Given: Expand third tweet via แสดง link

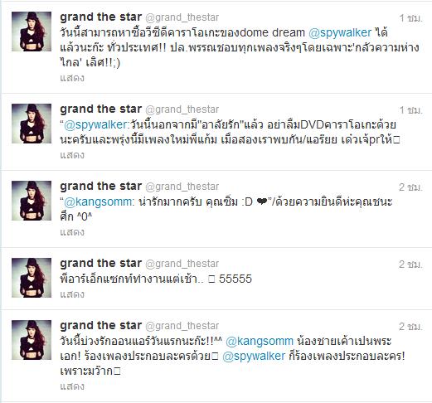Looking at the screenshot, I should coord(72,232).
